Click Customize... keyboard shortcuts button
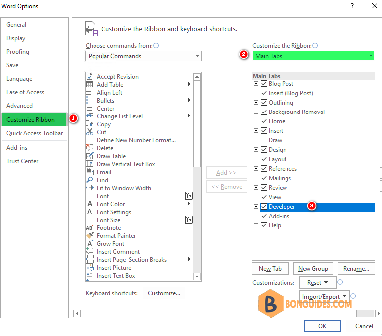 (x=164, y=293)
